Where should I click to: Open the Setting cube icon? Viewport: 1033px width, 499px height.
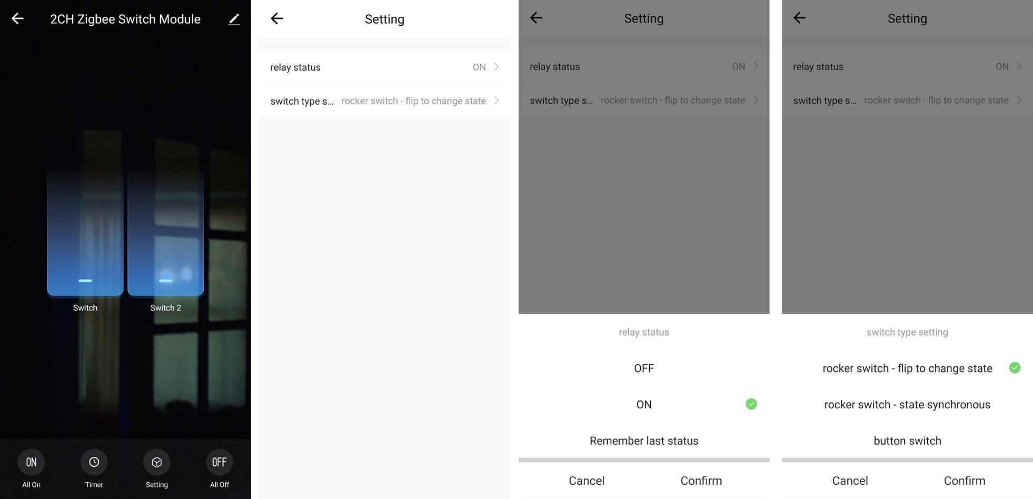pyautogui.click(x=157, y=462)
